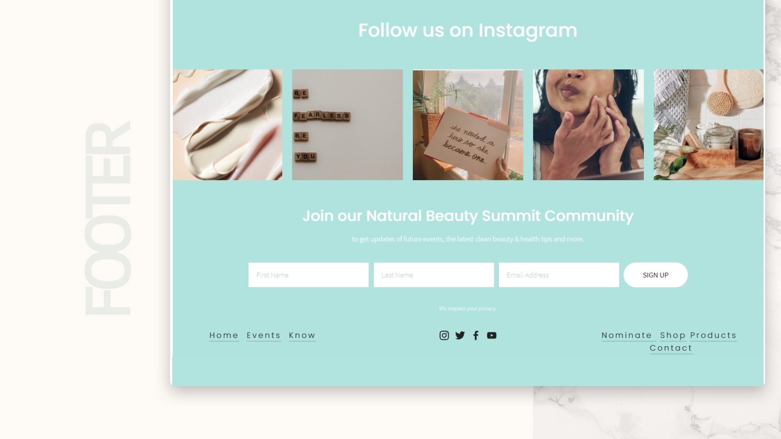Click the SIGN UP button
Image resolution: width=781 pixels, height=439 pixels.
point(656,275)
